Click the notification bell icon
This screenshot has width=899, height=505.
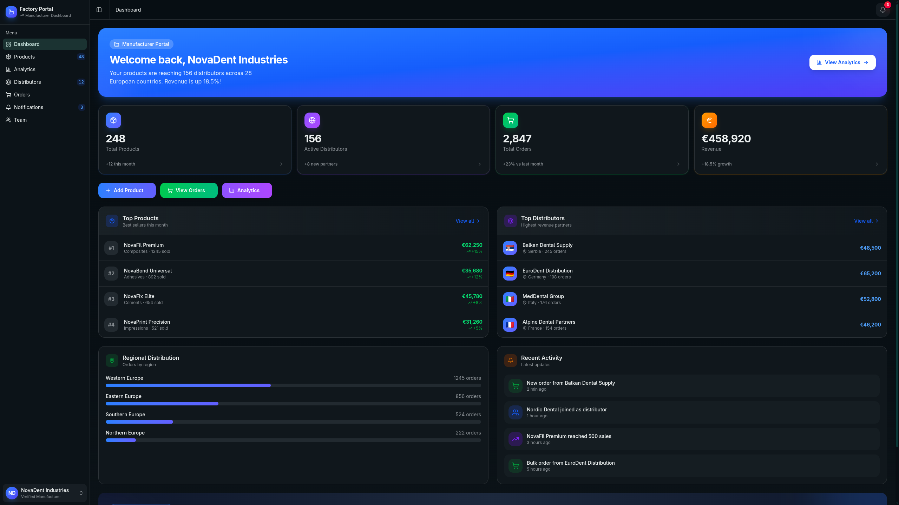pos(882,10)
